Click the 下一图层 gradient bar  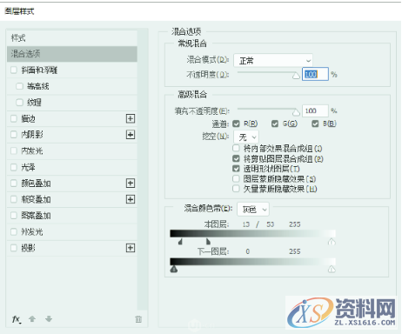252,262
